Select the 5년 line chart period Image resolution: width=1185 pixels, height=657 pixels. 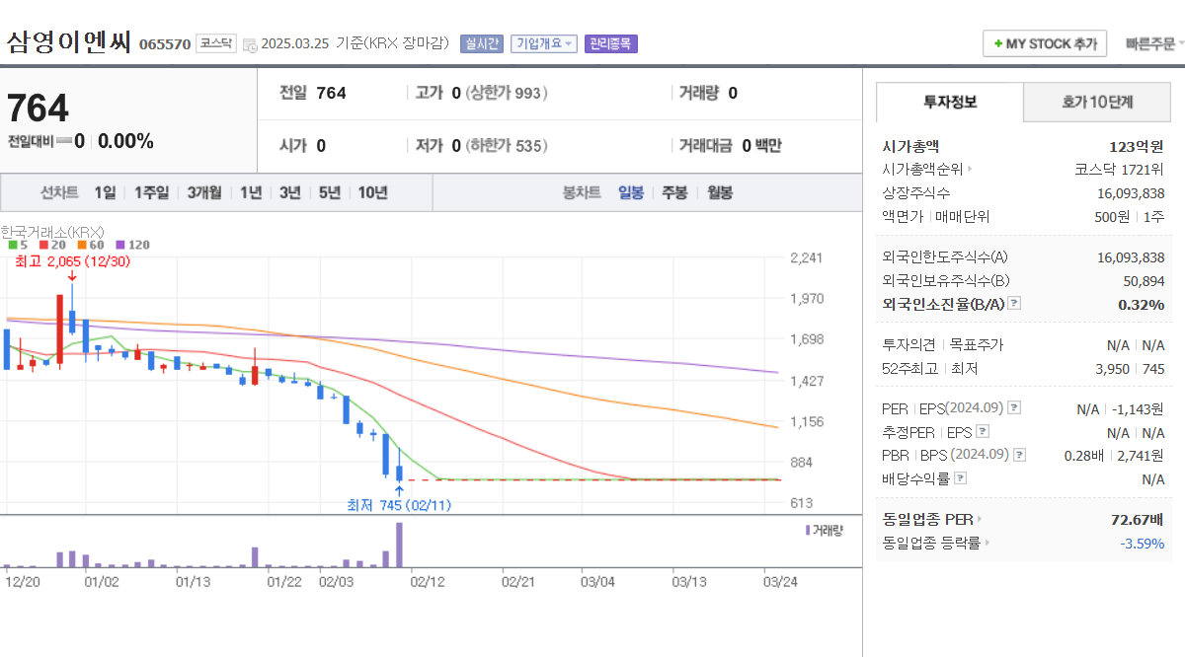click(330, 192)
